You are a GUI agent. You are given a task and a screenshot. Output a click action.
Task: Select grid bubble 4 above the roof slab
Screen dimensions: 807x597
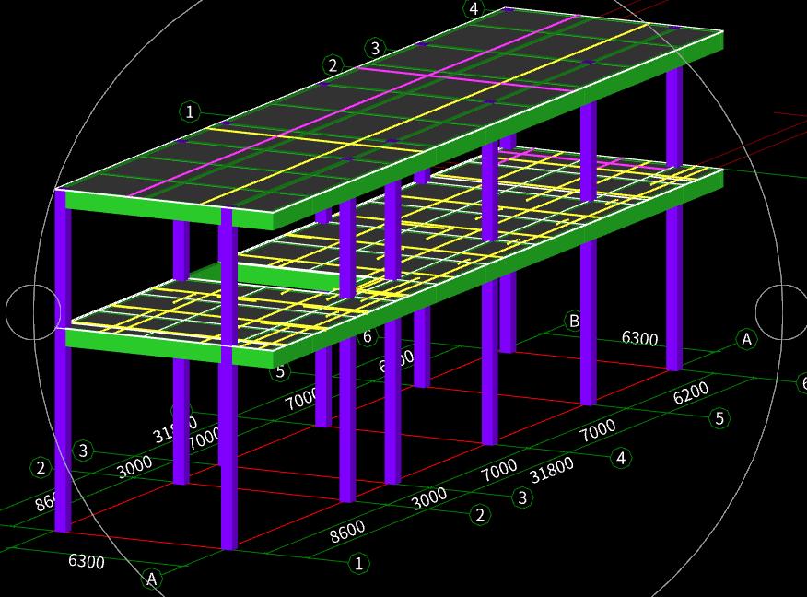(x=474, y=9)
